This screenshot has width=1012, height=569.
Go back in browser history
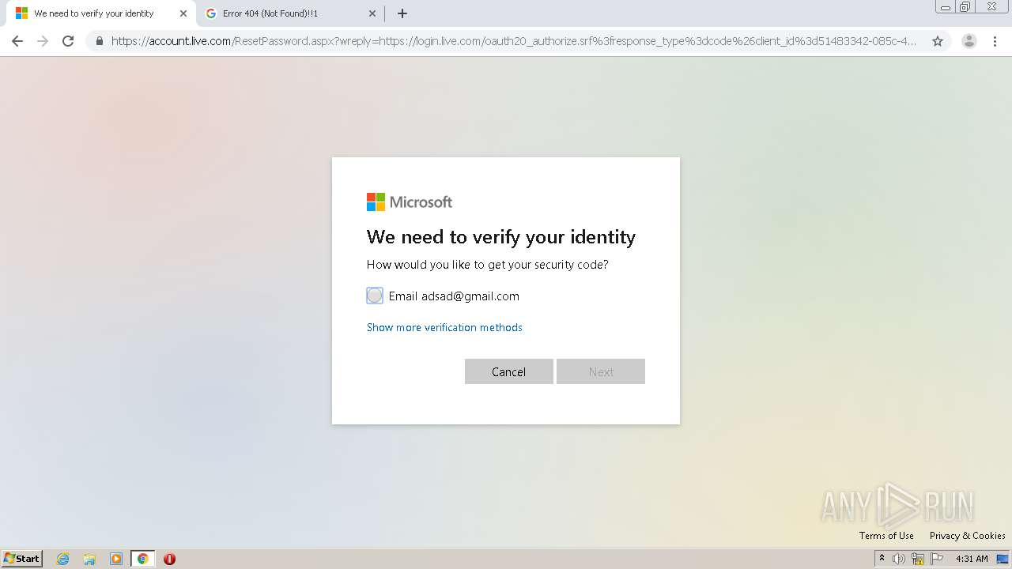[x=17, y=41]
